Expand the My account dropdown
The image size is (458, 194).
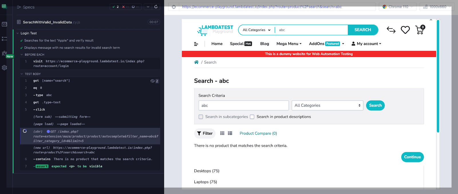click(366, 44)
